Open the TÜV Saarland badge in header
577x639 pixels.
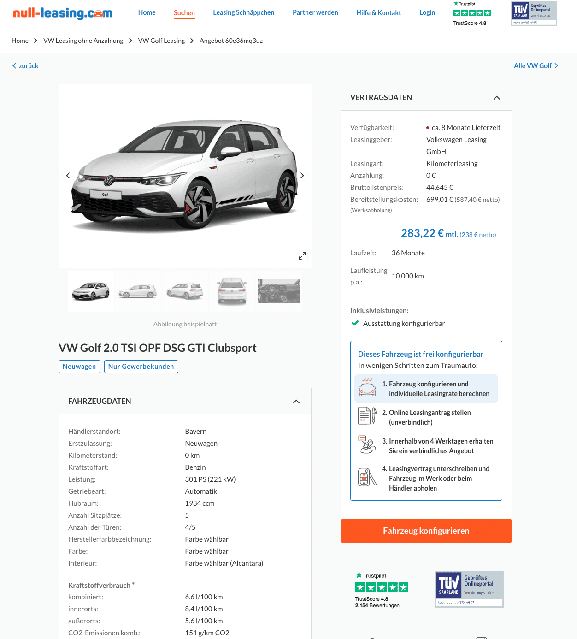pyautogui.click(x=534, y=13)
